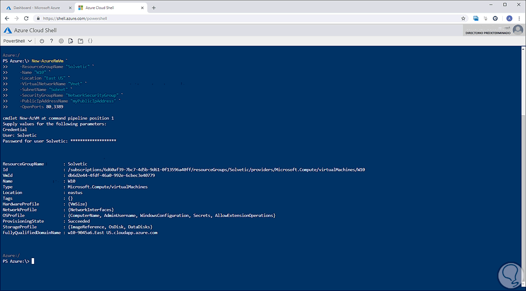Viewport: 526px width, 291px height.
Task: Open the Chrome profile icon
Action: [509, 18]
